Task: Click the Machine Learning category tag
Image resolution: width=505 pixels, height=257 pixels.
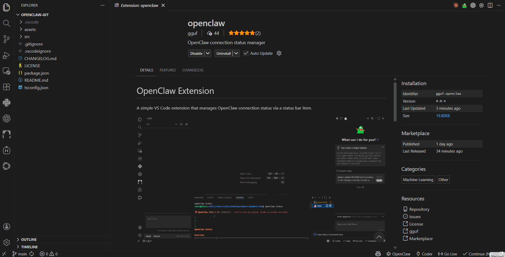Action: coord(418,180)
